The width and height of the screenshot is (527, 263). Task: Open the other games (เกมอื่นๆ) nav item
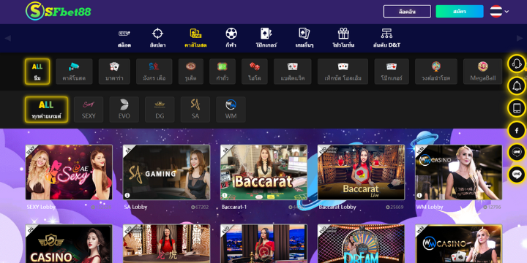(x=304, y=38)
